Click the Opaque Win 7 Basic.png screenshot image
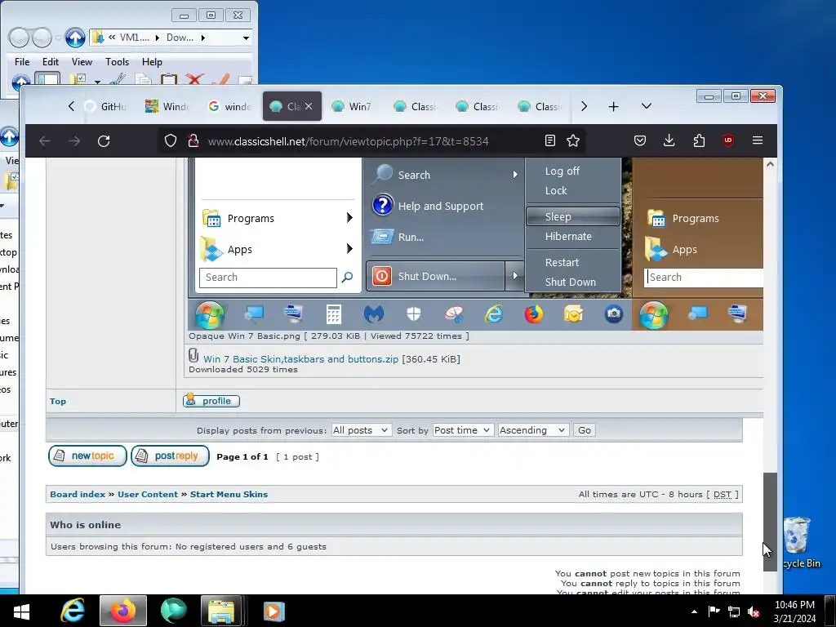836x627 pixels. tap(475, 243)
